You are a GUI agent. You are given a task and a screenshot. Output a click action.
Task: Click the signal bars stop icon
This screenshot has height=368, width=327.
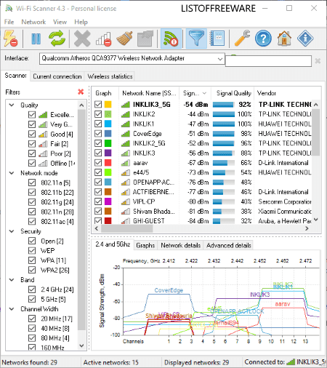[x=103, y=39]
